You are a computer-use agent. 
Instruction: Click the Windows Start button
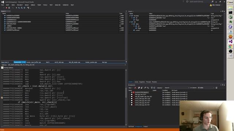(x=230, y=3)
